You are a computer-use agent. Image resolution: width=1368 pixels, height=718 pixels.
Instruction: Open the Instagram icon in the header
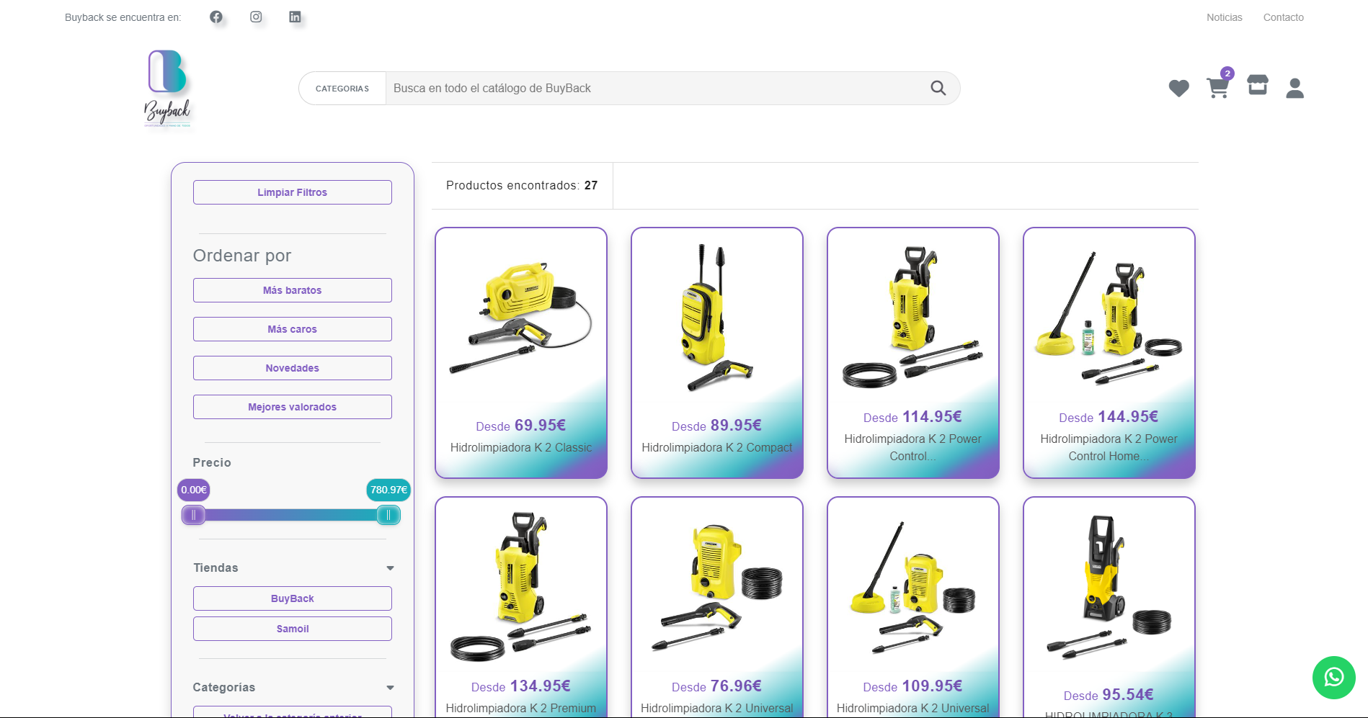pos(256,17)
